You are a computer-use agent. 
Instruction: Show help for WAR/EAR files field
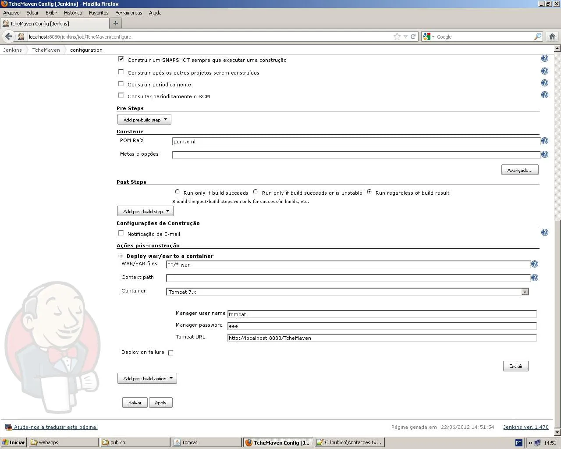(535, 264)
